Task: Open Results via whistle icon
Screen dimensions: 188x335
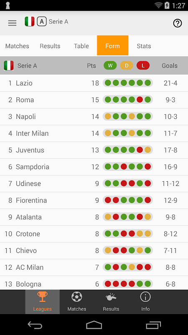Action: pos(111,301)
